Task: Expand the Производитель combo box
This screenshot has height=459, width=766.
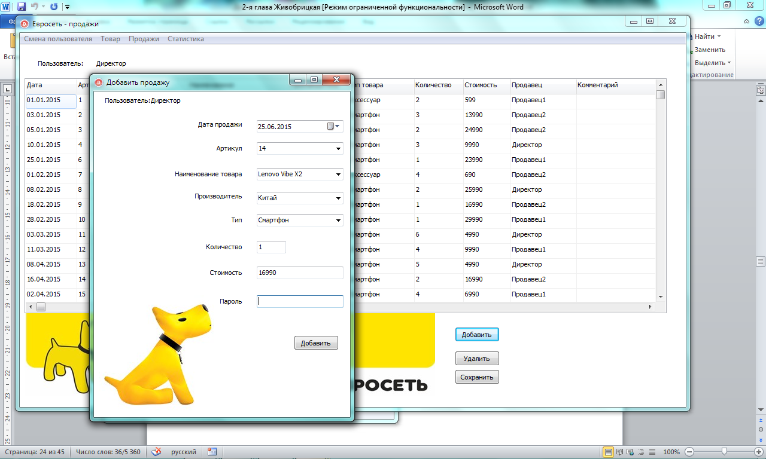Action: [x=338, y=198]
